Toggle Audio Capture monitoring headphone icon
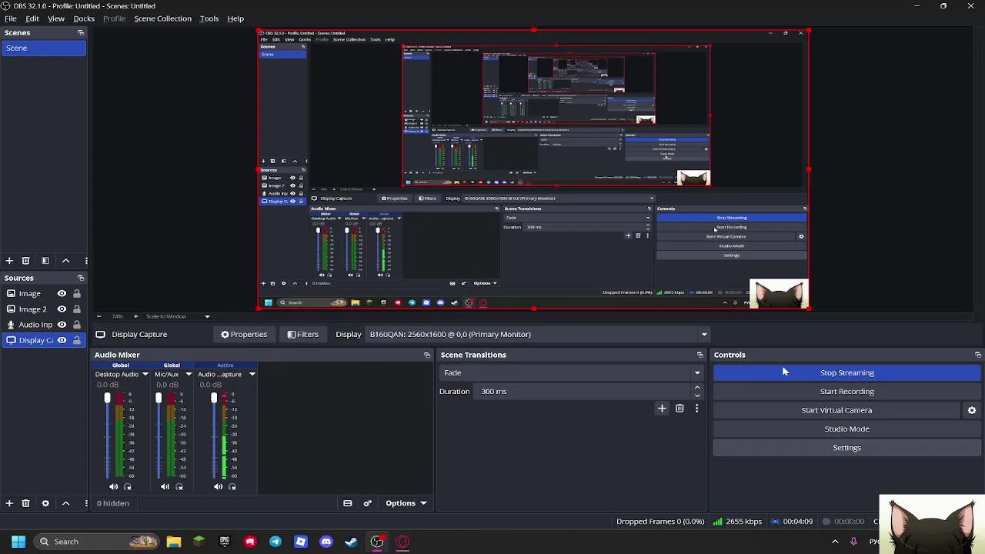Screen dimensions: 985x554 click(x=232, y=486)
